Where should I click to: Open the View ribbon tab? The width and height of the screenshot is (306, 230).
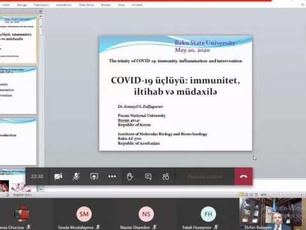coord(121,4)
